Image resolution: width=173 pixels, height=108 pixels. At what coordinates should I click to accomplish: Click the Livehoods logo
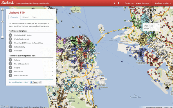(x=8, y=3)
